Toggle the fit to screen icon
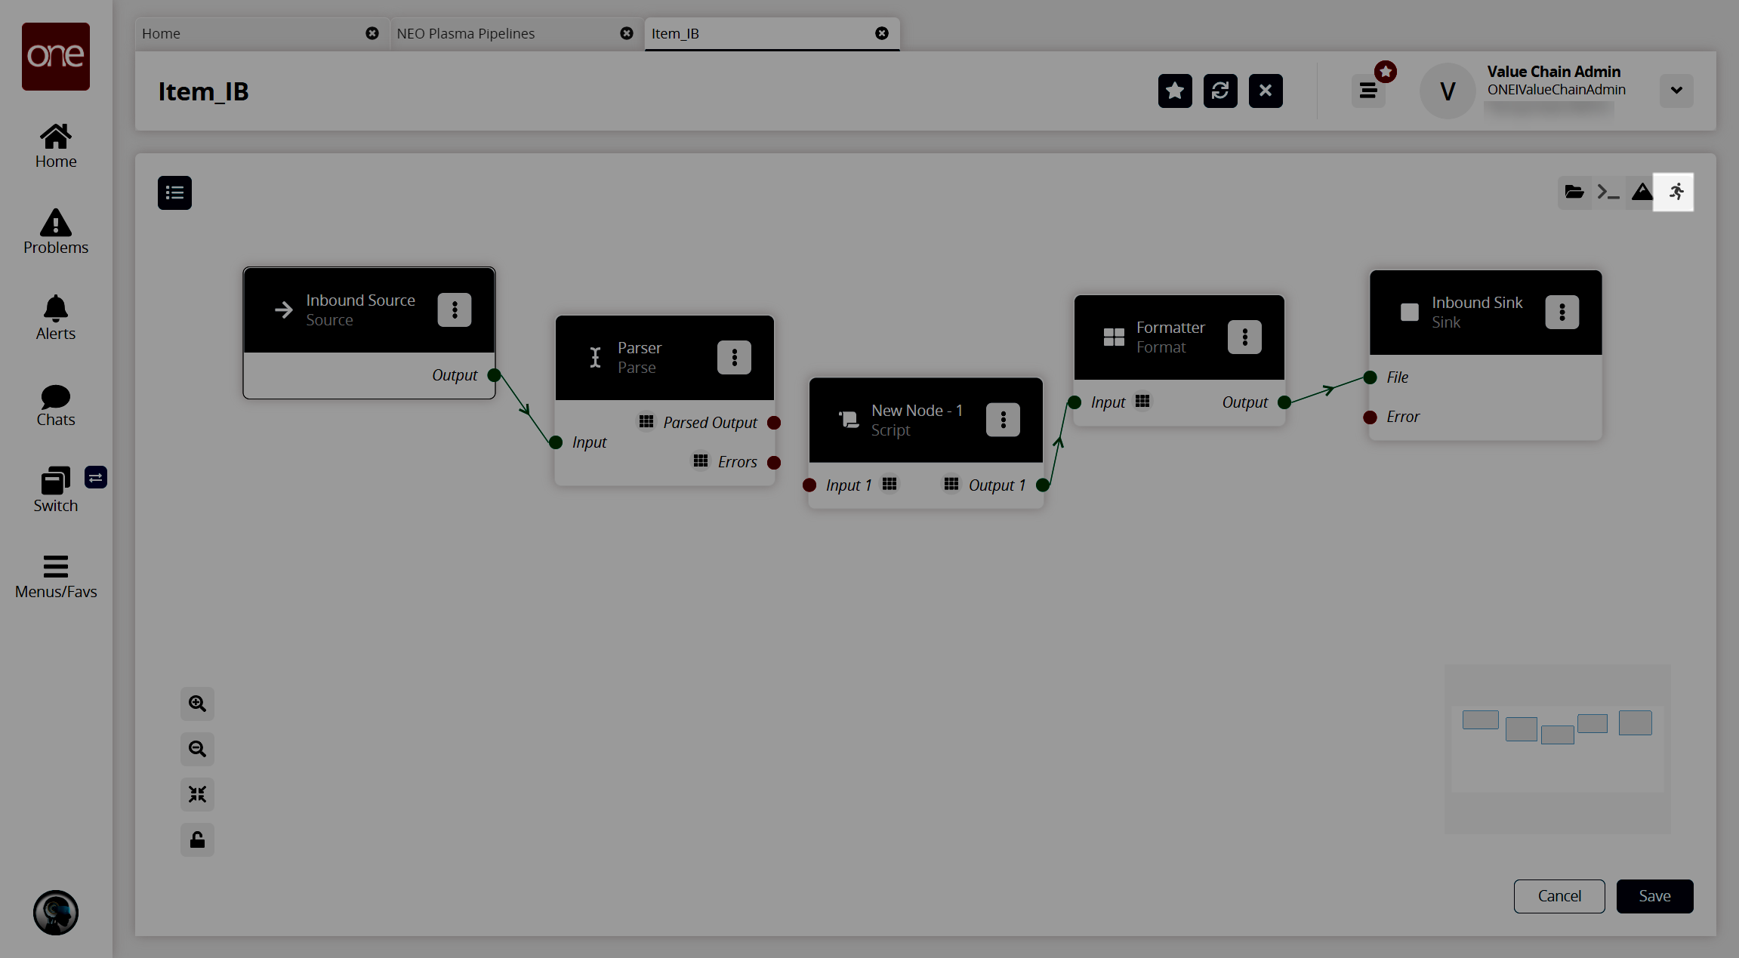Image resolution: width=1739 pixels, height=958 pixels. click(x=197, y=794)
